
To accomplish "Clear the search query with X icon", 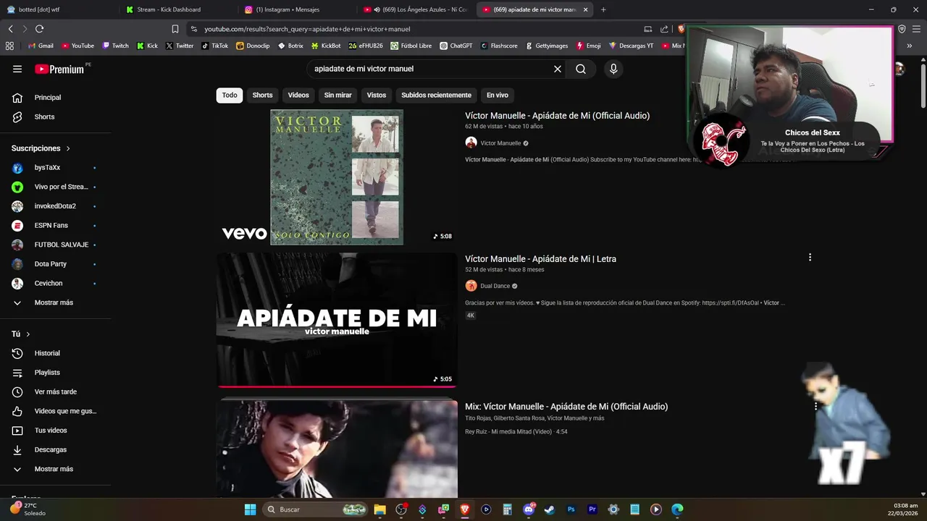I will 558,69.
